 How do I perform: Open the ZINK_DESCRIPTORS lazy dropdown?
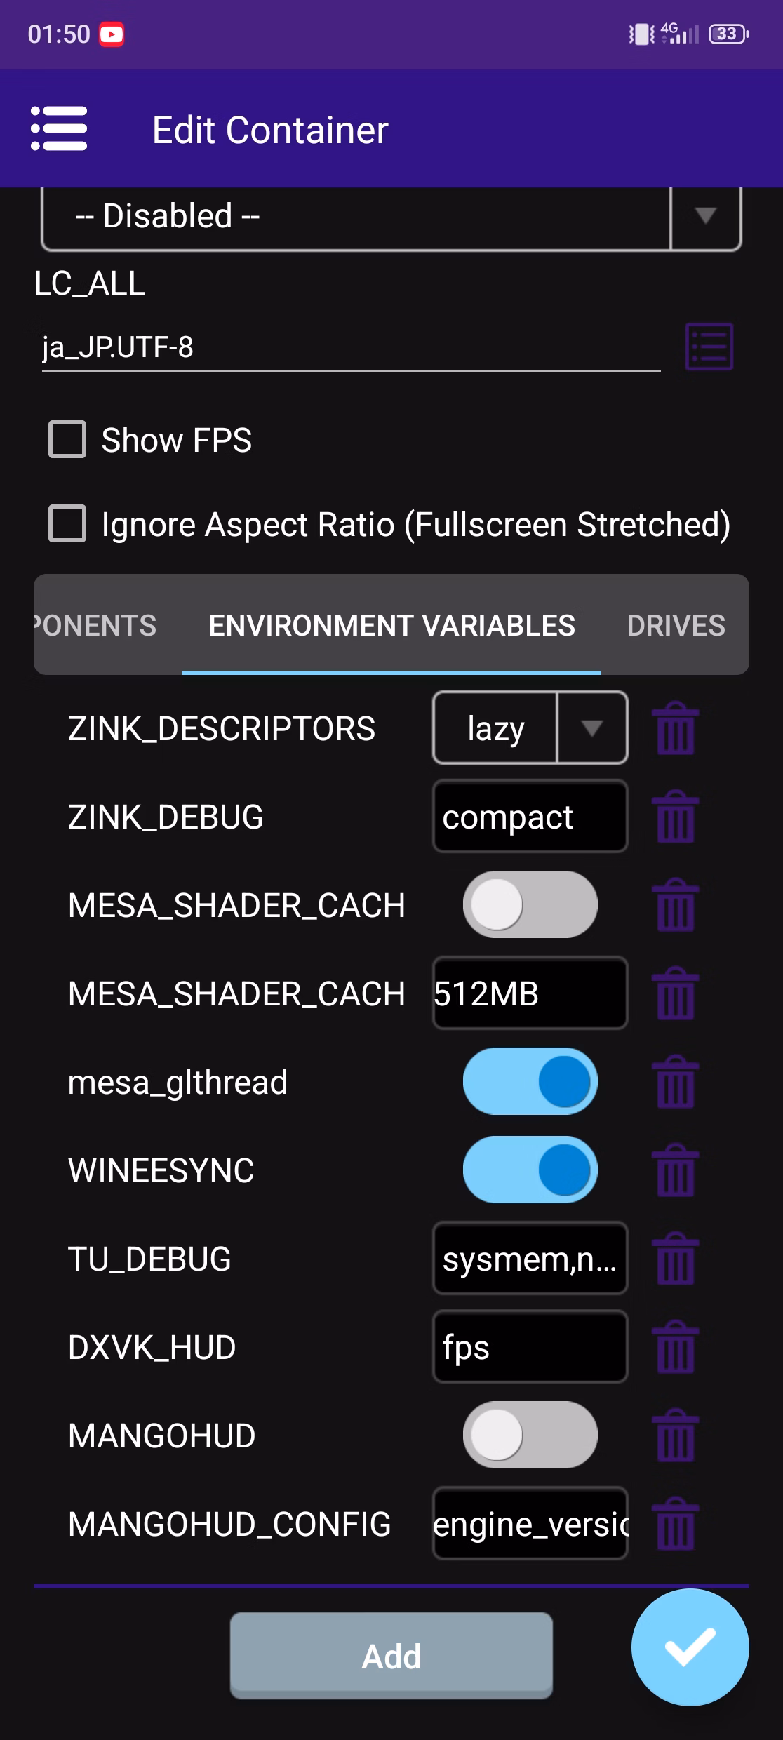pyautogui.click(x=530, y=728)
